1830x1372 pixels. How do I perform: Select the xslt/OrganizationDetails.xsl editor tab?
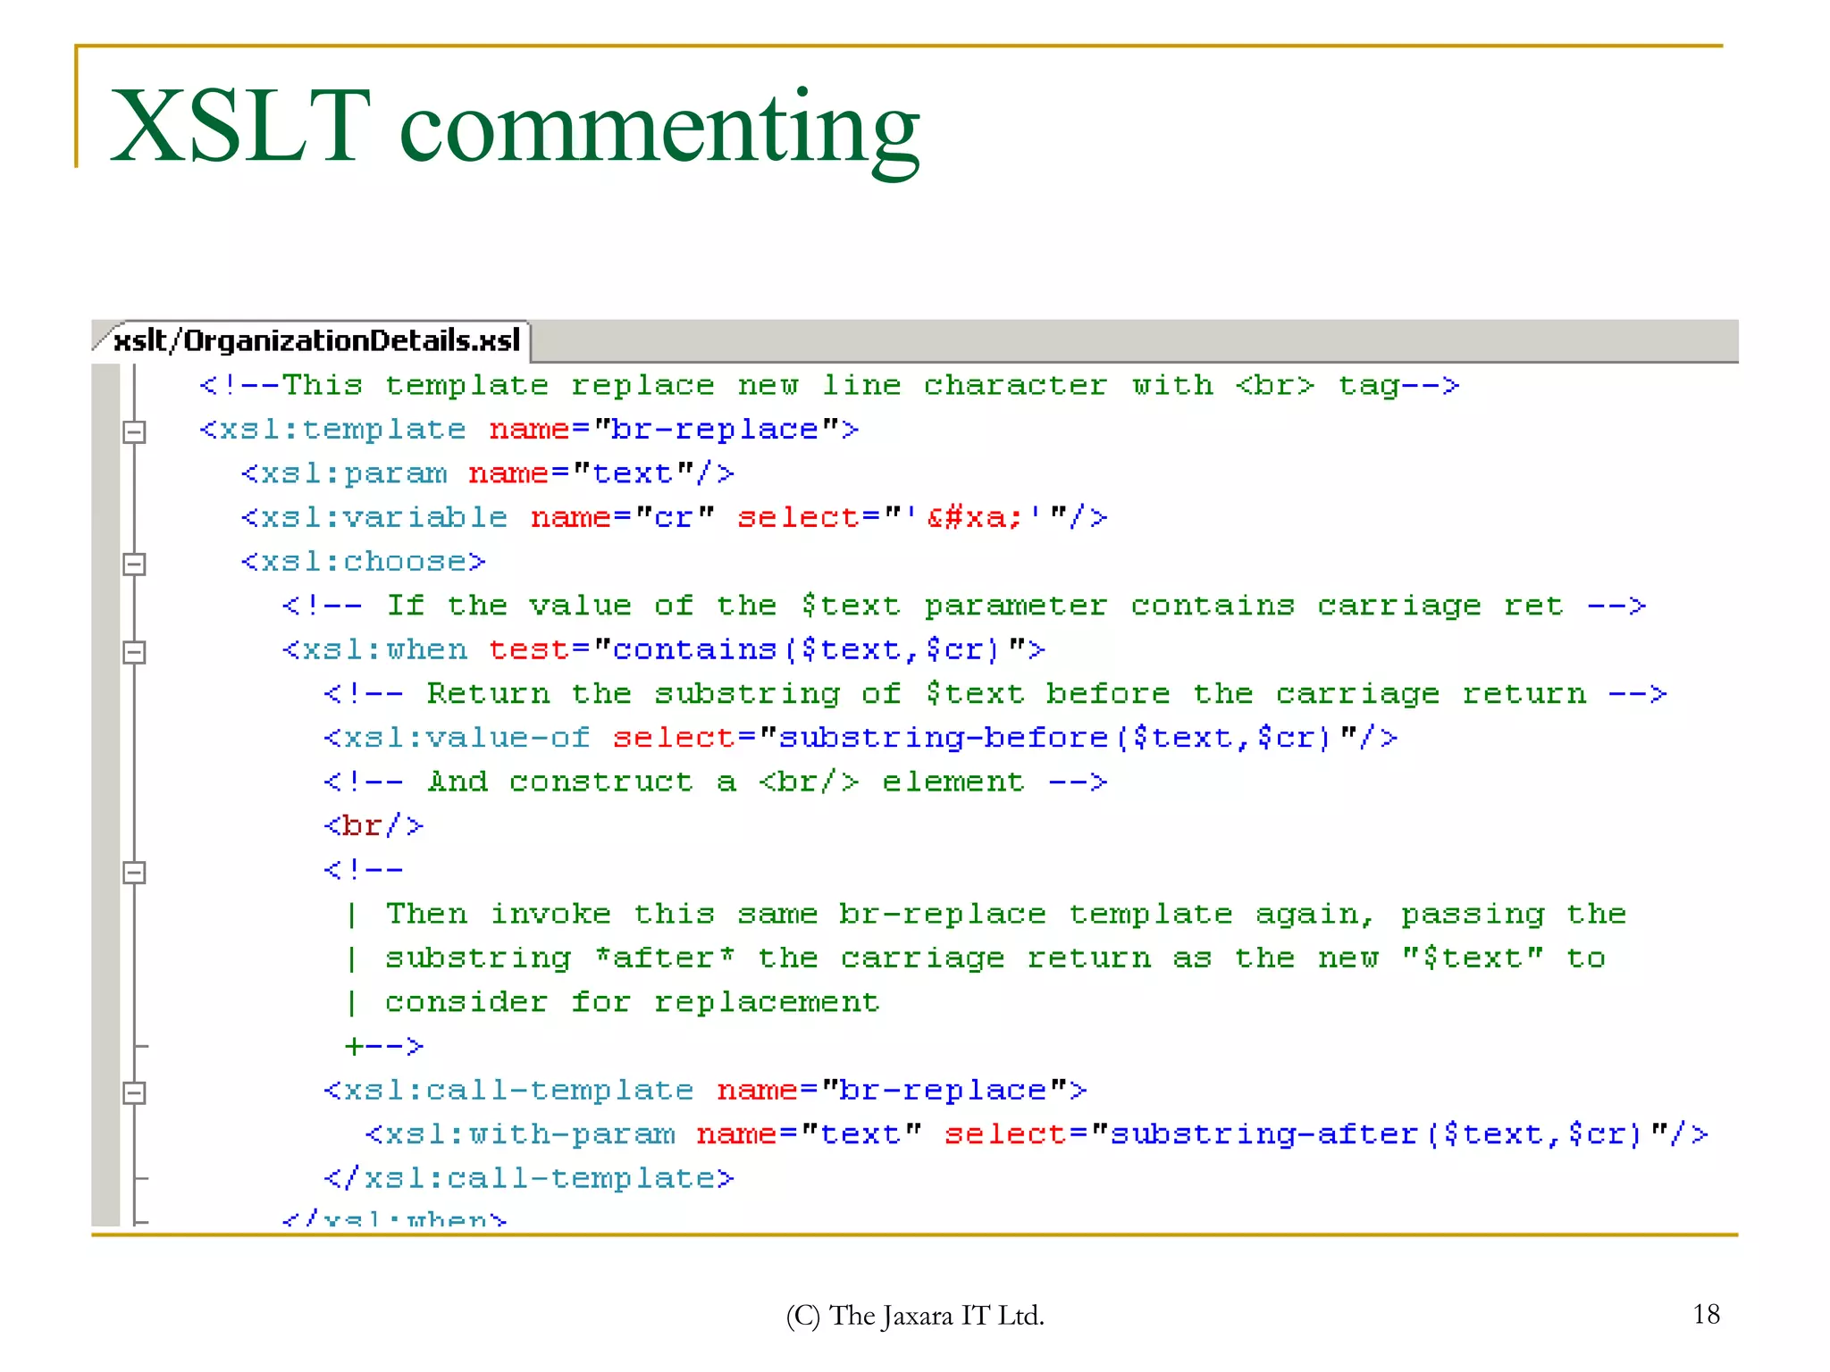(313, 341)
